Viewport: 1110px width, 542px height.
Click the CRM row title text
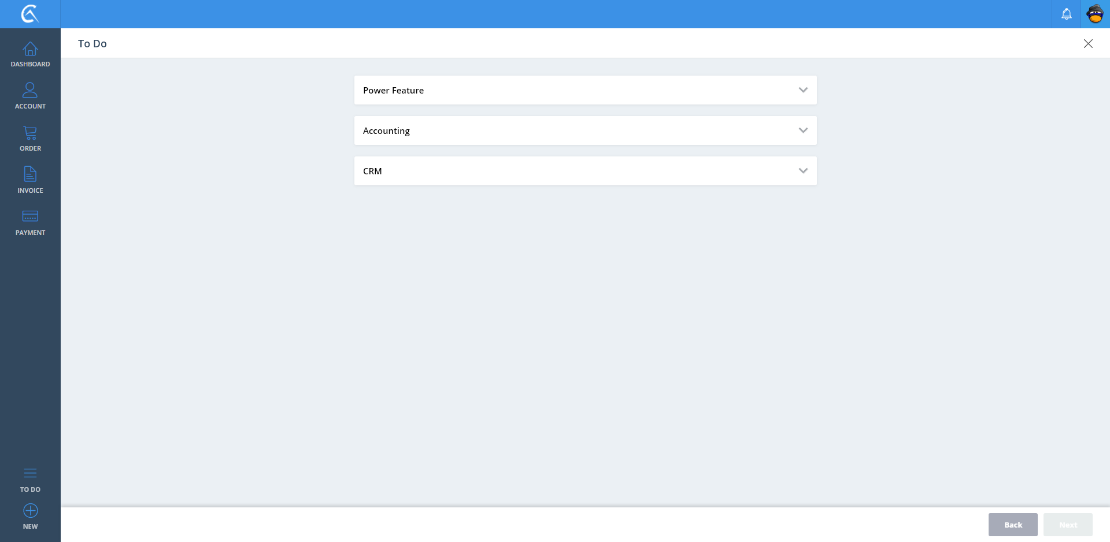click(372, 171)
